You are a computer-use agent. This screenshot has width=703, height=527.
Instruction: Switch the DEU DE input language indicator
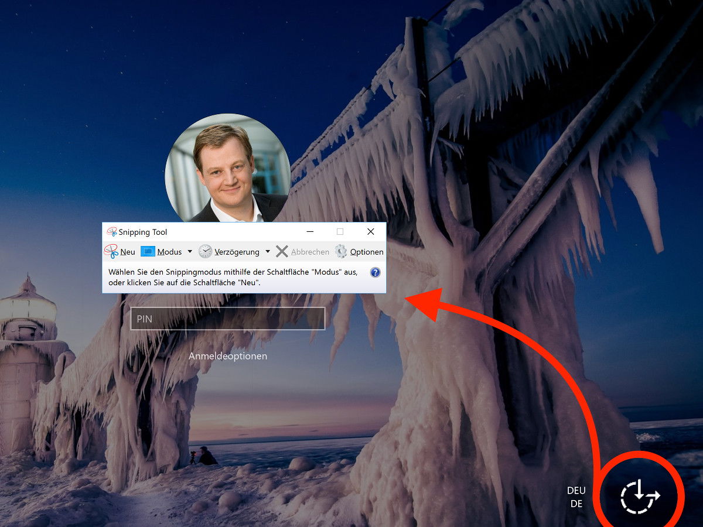(x=576, y=497)
